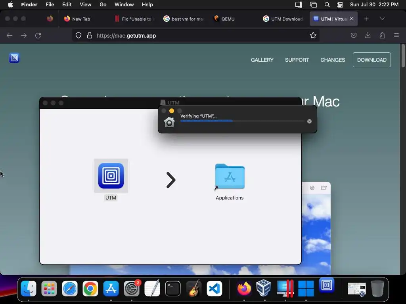This screenshot has height=304, width=406.
Task: Click the date and time in the menu bar
Action: [x=374, y=5]
